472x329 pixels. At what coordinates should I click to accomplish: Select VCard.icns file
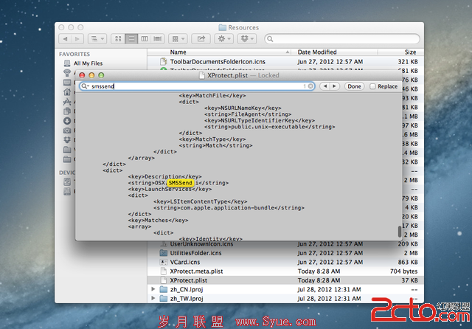click(x=185, y=262)
